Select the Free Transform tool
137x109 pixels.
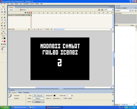point(2,12)
